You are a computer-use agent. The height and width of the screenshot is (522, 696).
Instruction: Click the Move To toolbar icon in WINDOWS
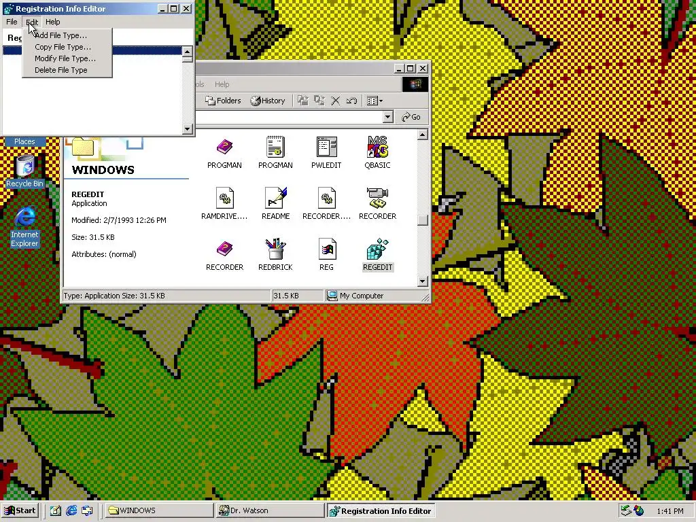point(303,101)
